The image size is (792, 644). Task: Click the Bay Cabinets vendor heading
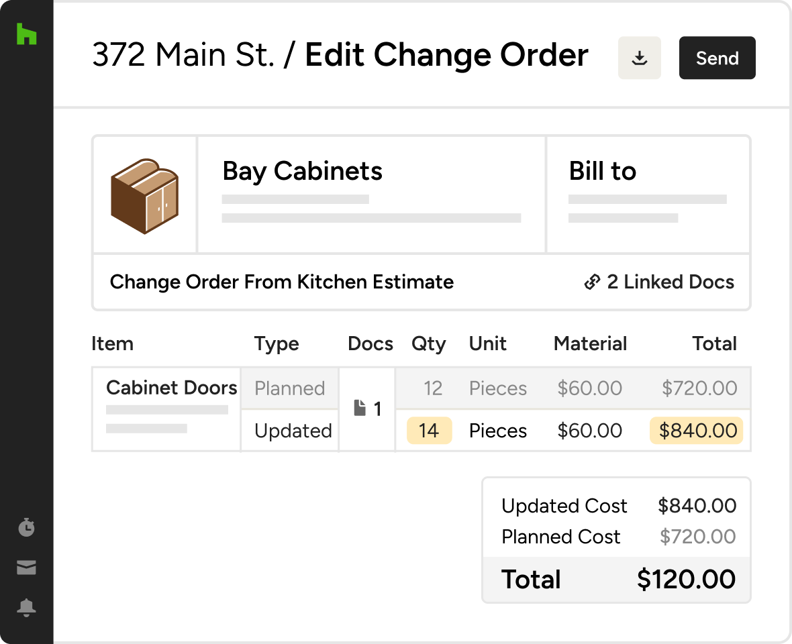click(x=303, y=171)
